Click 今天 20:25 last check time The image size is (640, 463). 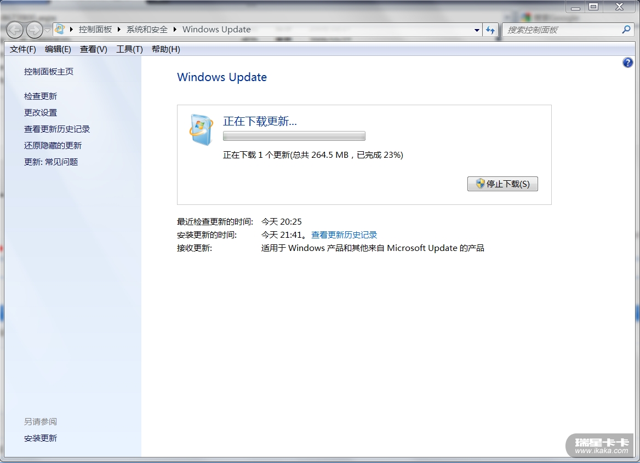click(281, 222)
